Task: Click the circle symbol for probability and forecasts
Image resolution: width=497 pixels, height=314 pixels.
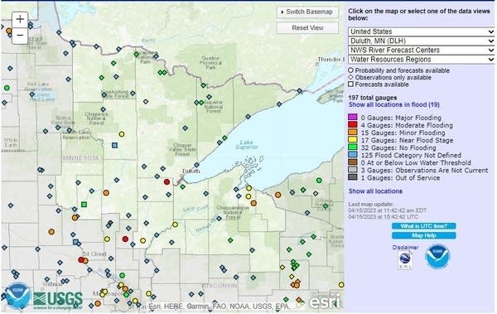Action: 350,70
